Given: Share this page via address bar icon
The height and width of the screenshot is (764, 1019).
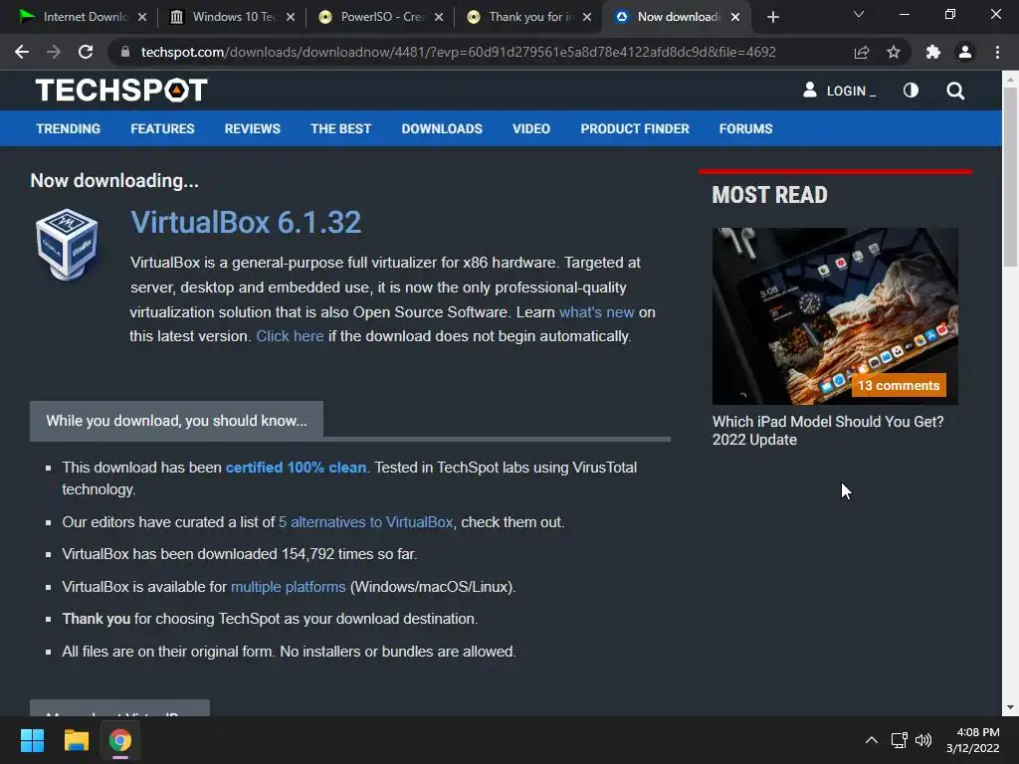Looking at the screenshot, I should [x=862, y=52].
